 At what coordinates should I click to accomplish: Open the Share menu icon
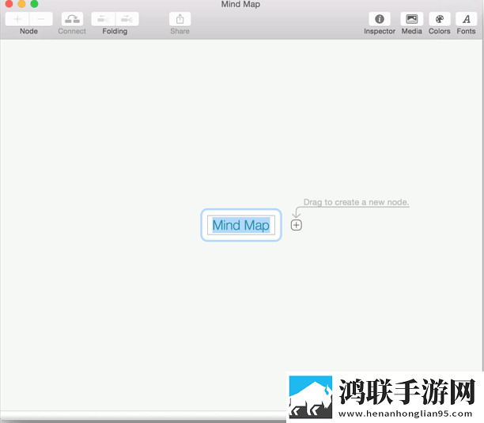click(180, 19)
